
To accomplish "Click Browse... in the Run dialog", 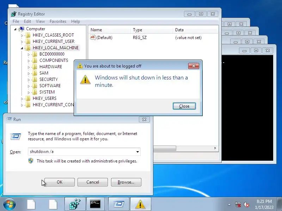I will coord(126,182).
